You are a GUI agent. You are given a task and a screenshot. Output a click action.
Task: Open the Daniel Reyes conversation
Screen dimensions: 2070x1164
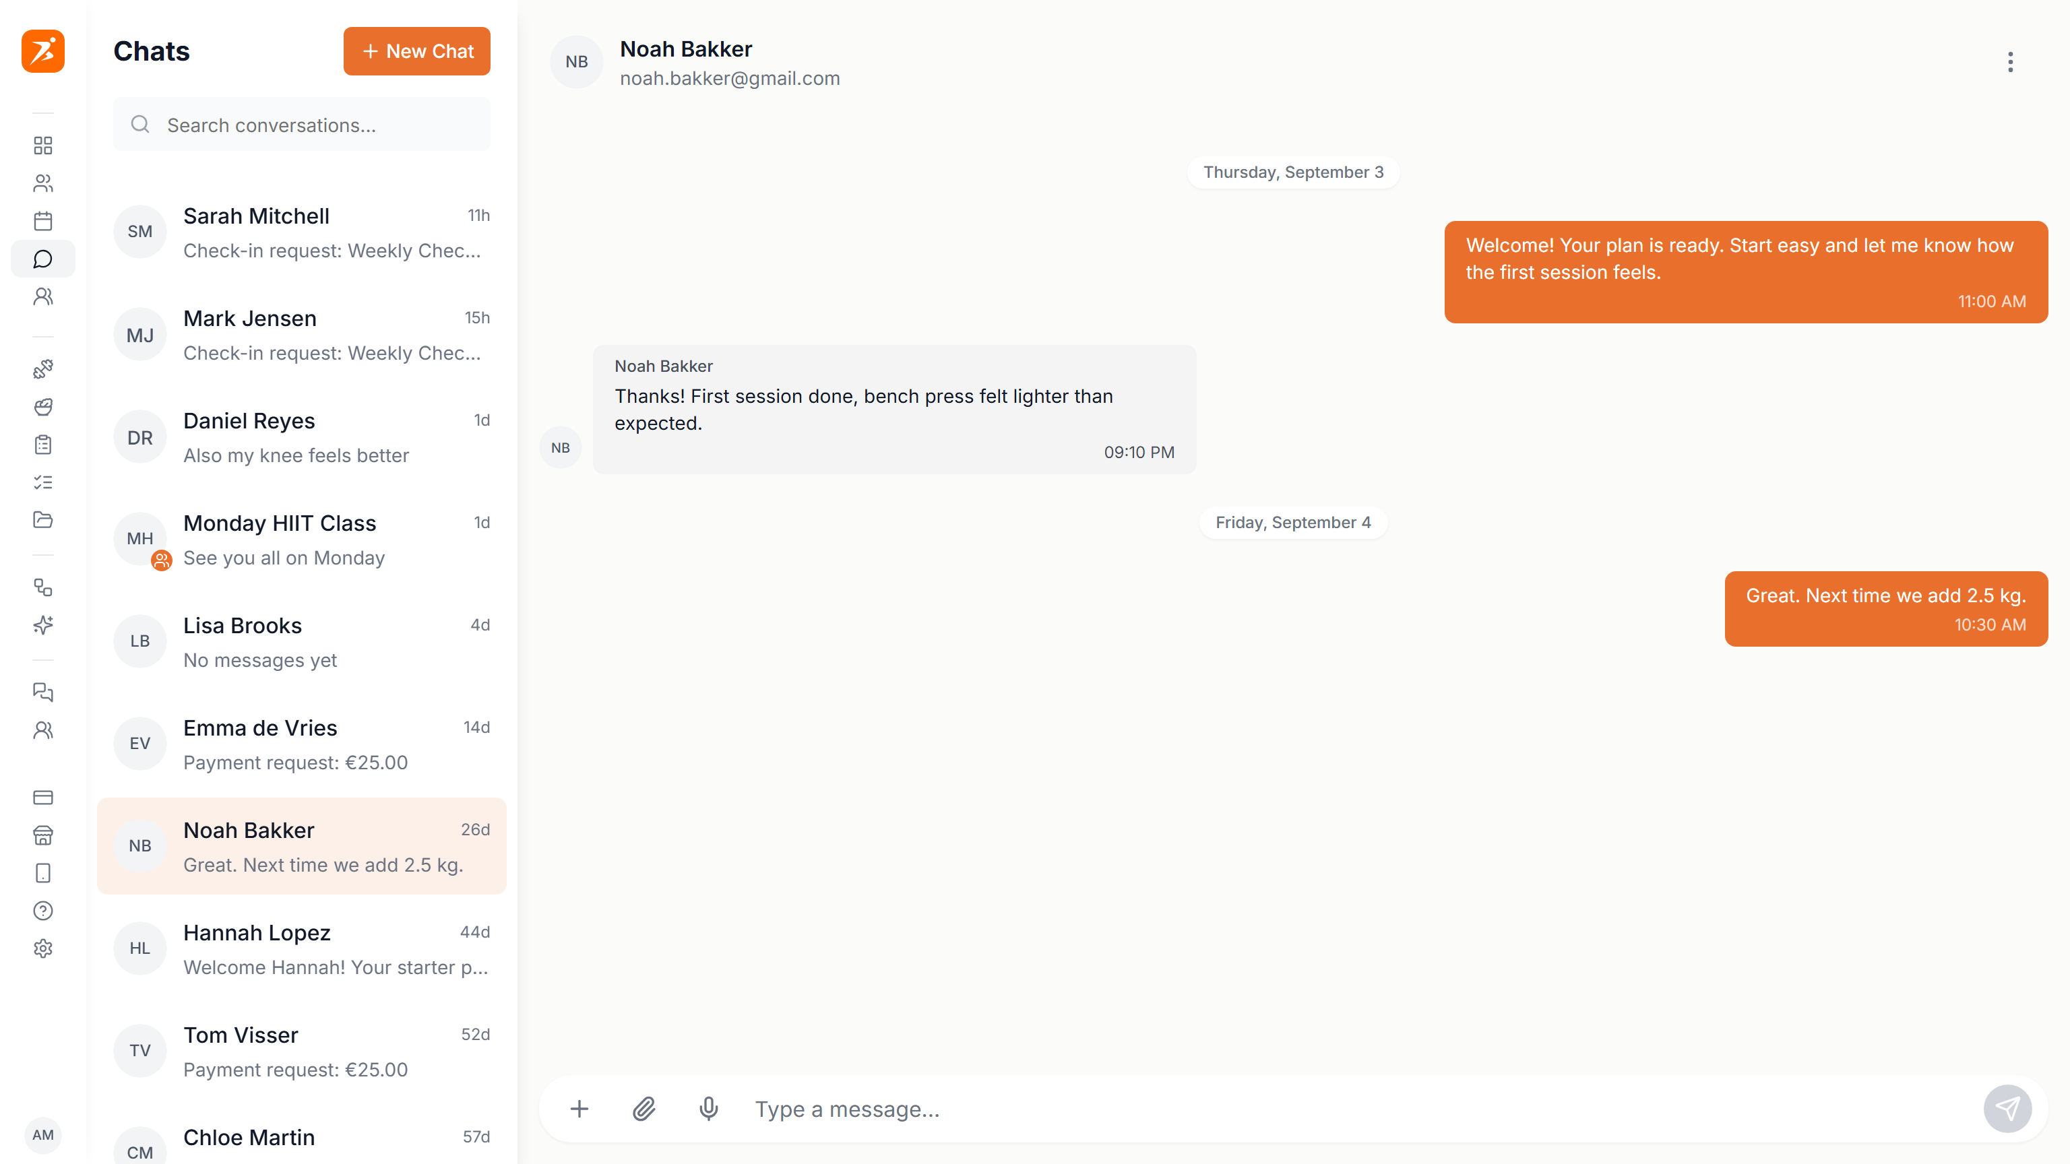coord(301,437)
